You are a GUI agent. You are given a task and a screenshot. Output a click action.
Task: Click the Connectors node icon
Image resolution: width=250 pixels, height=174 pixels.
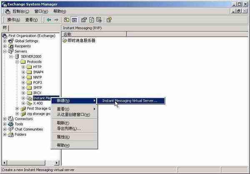point(11,119)
